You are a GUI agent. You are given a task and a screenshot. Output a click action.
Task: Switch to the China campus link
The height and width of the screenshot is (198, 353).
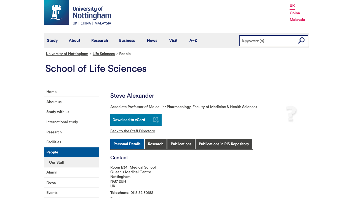click(295, 13)
